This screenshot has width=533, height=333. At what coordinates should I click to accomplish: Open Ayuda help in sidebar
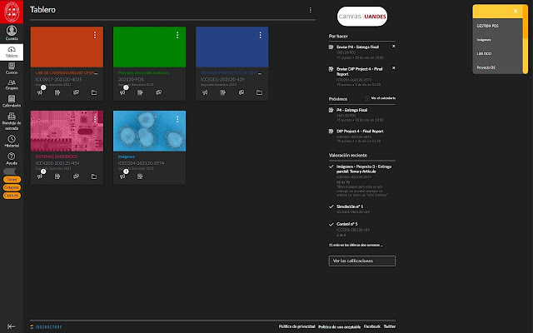pos(12,158)
